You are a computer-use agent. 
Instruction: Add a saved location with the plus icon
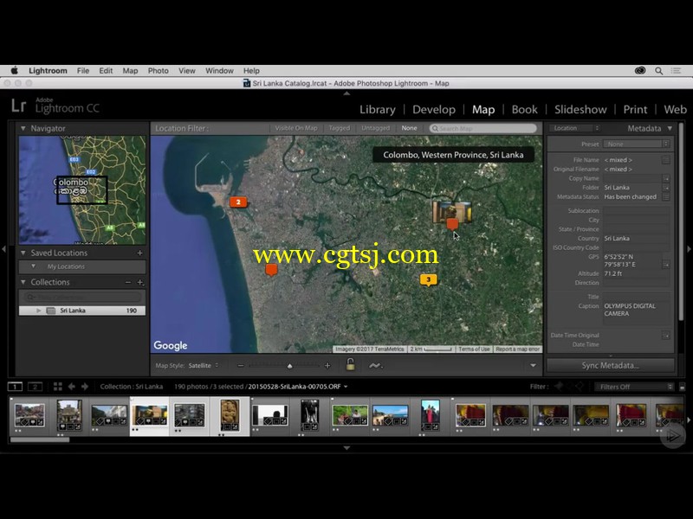tap(139, 253)
